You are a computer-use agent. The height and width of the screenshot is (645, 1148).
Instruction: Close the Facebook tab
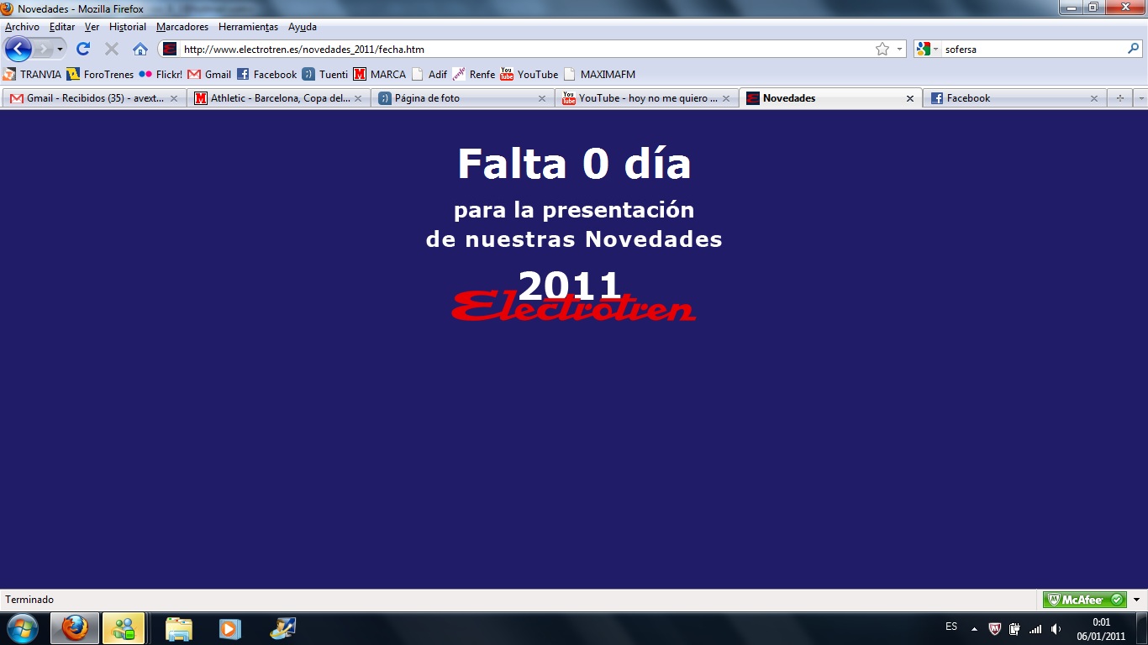[x=1093, y=98]
